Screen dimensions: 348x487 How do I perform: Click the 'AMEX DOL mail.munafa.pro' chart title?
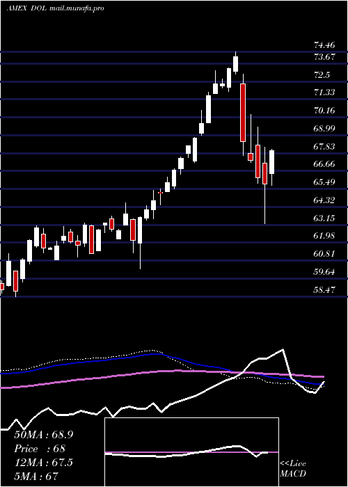pyautogui.click(x=55, y=8)
